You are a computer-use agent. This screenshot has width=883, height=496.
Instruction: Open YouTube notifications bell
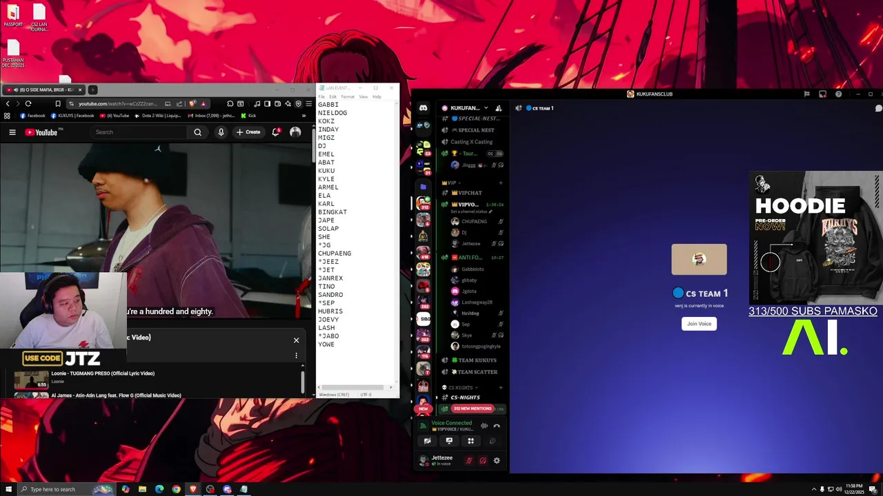click(x=276, y=132)
